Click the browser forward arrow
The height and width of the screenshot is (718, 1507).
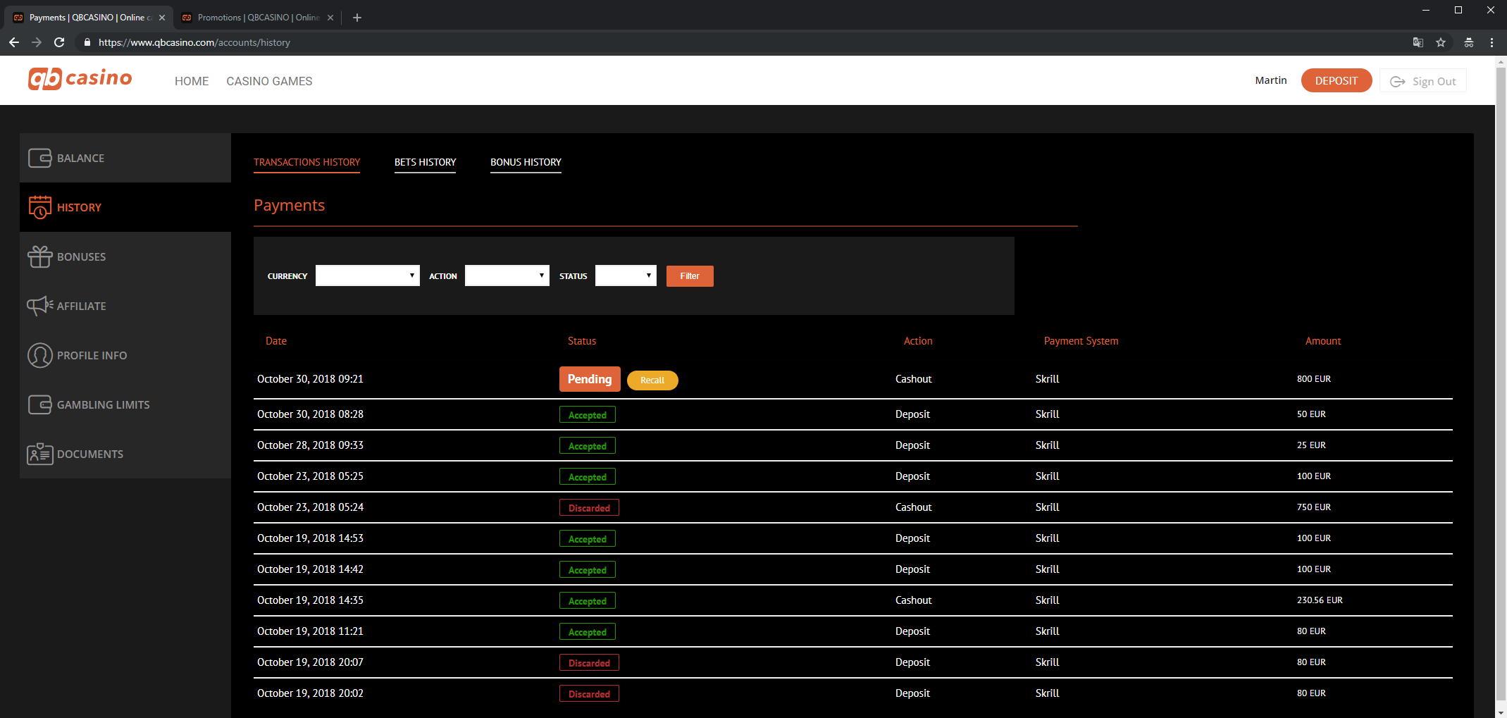pos(37,42)
